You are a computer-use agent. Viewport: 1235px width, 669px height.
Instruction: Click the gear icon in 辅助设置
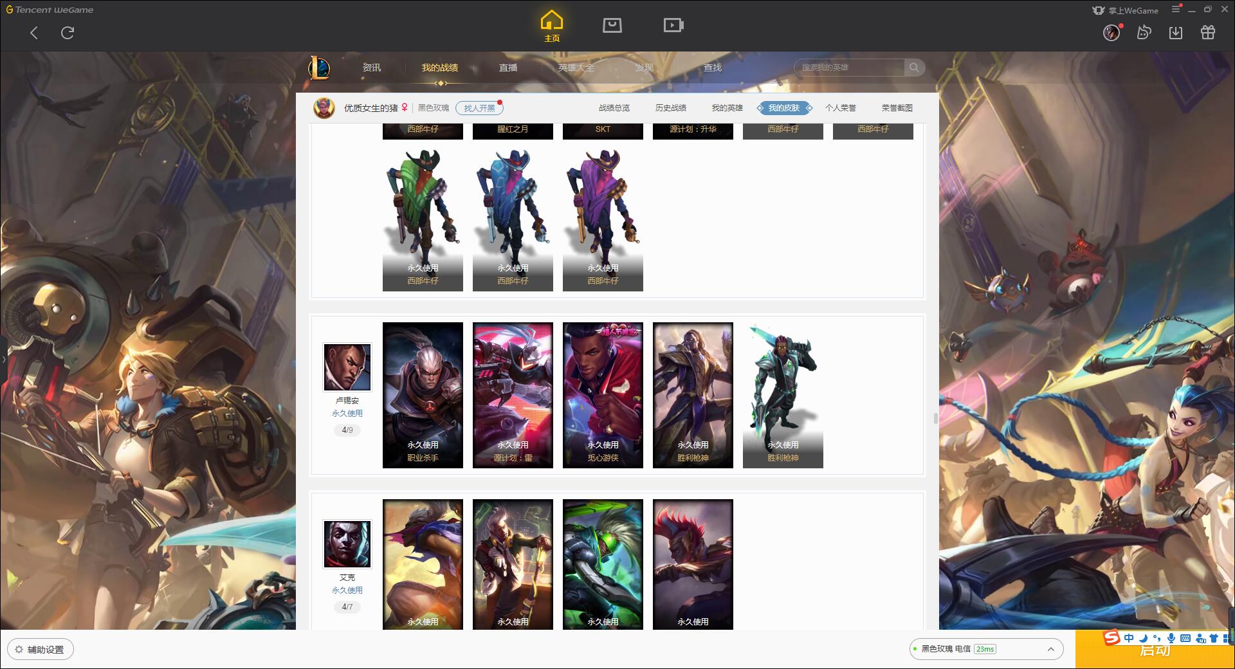(19, 650)
